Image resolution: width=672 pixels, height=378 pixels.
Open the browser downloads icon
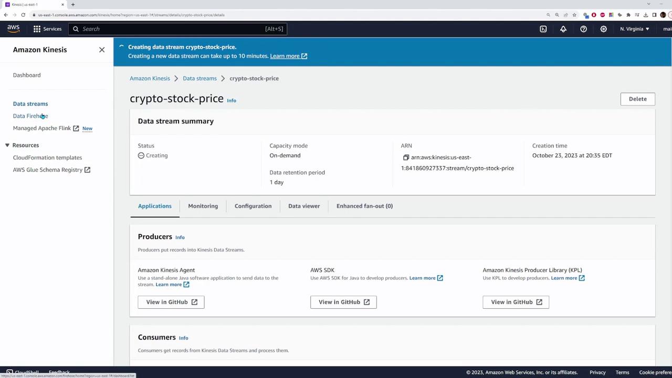tap(646, 15)
